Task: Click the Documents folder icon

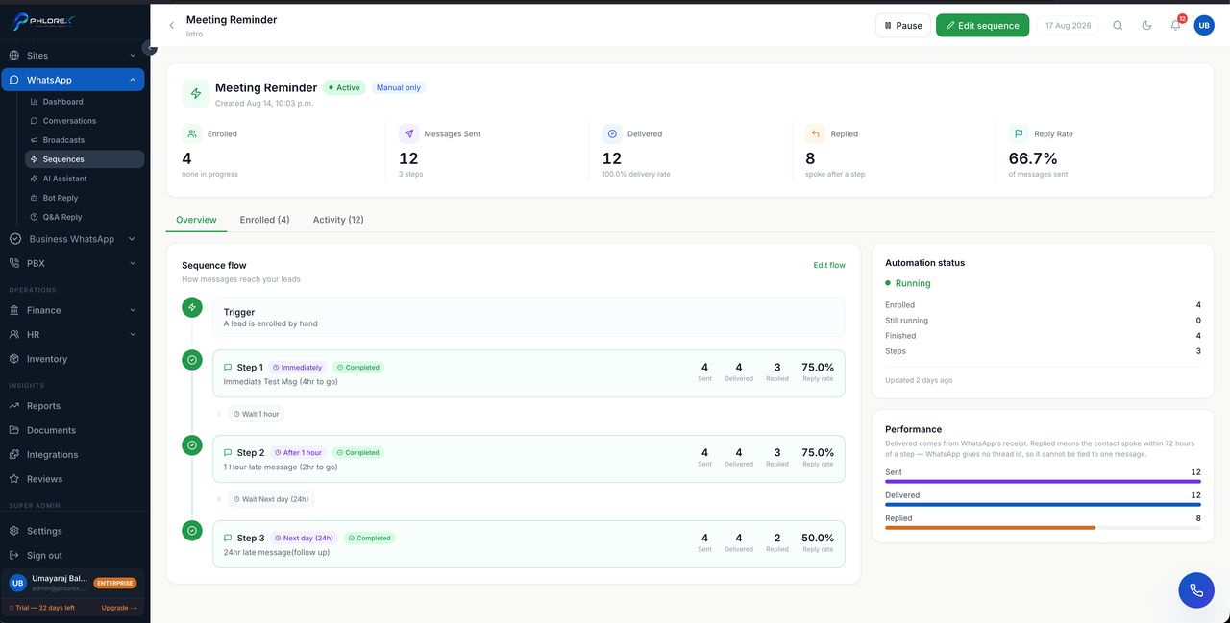Action: pyautogui.click(x=14, y=430)
